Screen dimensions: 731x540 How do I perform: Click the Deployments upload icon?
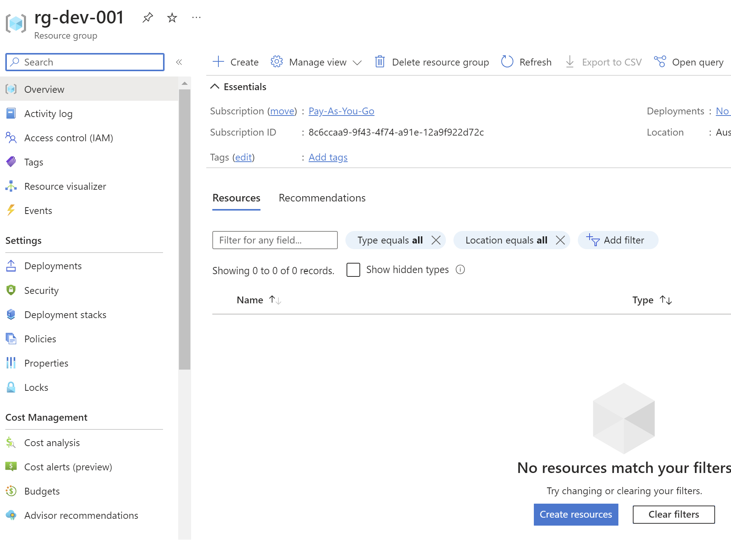11,266
